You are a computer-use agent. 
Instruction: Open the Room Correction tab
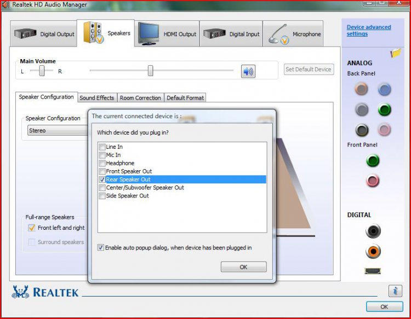click(140, 98)
